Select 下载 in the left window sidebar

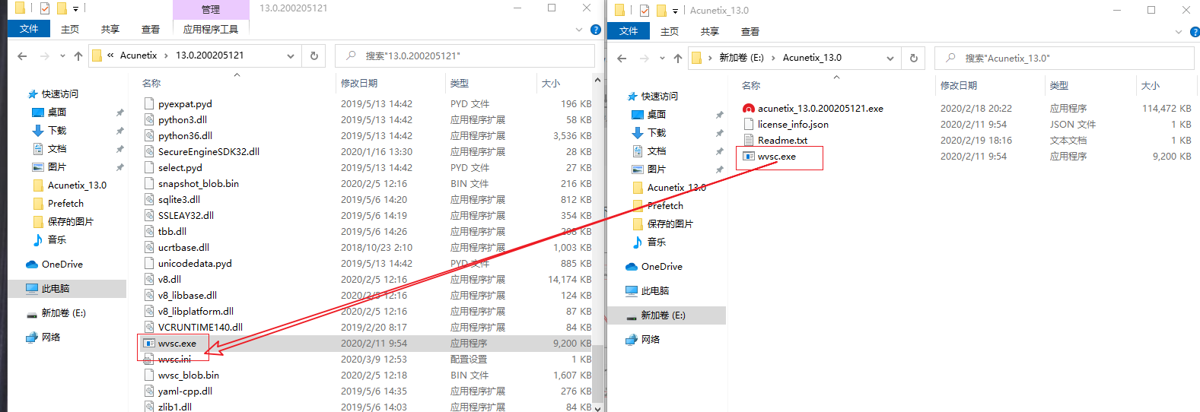[x=56, y=131]
